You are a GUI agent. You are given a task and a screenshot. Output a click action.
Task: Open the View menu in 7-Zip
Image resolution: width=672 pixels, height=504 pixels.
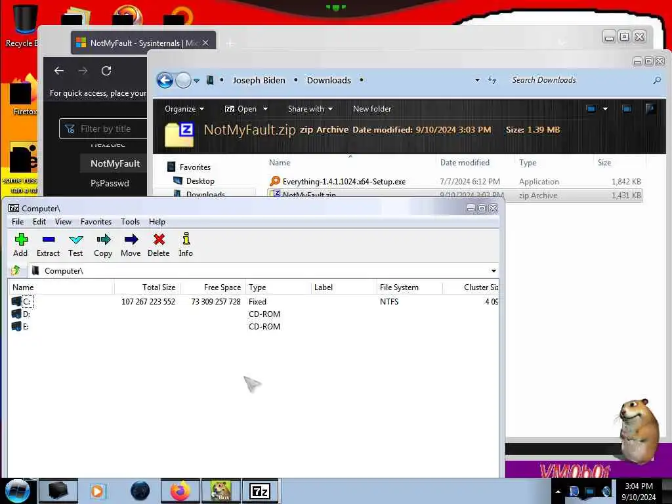click(63, 222)
